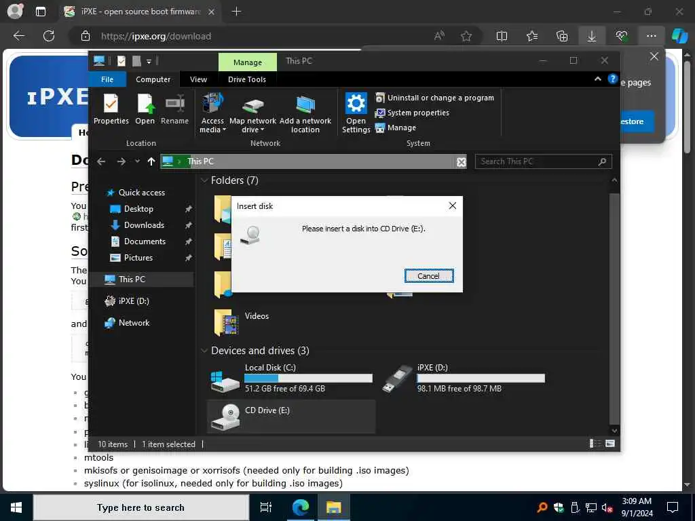Select iPXE (D:) in navigation pane
This screenshot has height=521, width=695.
tap(134, 301)
